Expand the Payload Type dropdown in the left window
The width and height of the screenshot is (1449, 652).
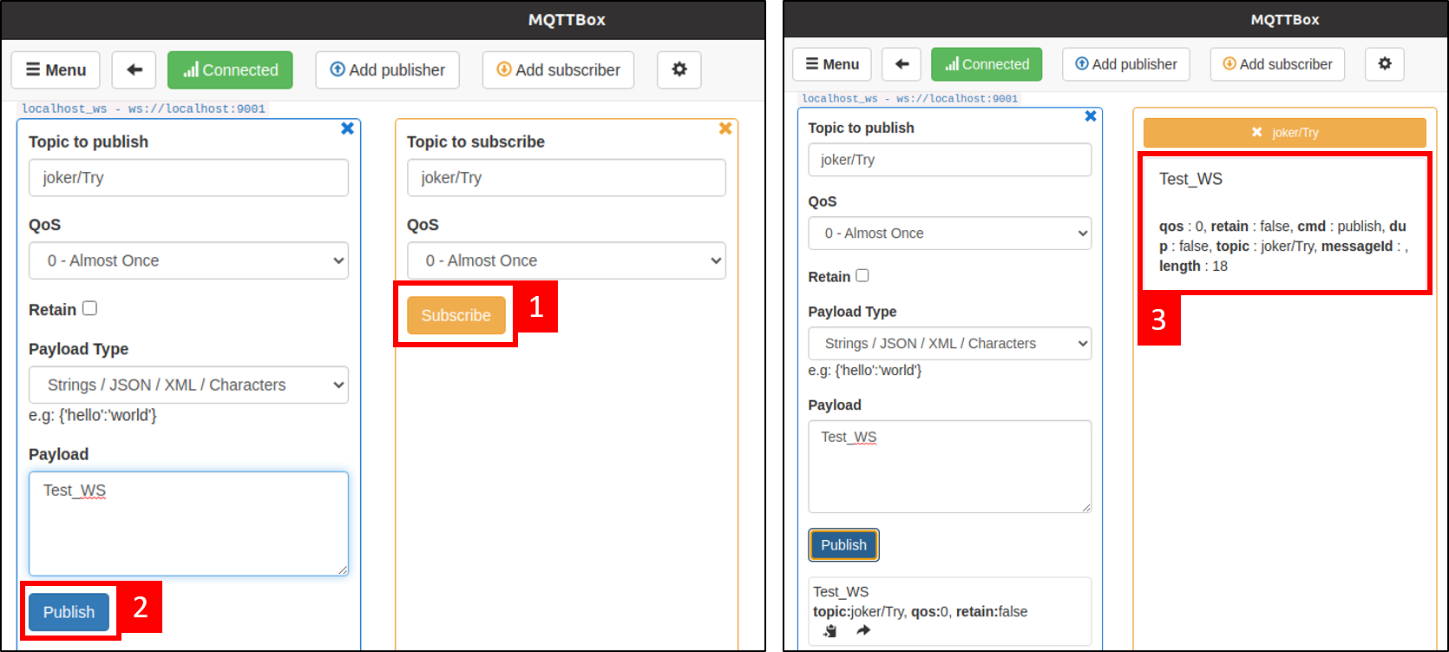[x=188, y=385]
